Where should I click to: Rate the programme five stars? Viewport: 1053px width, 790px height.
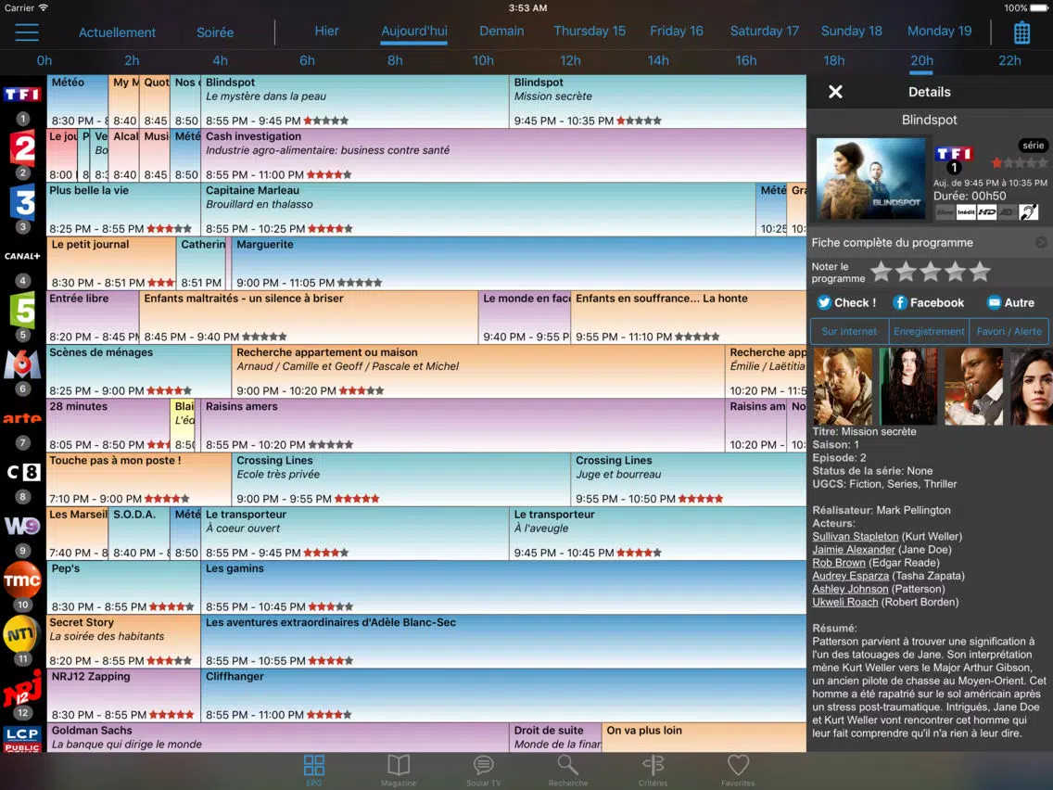point(981,272)
